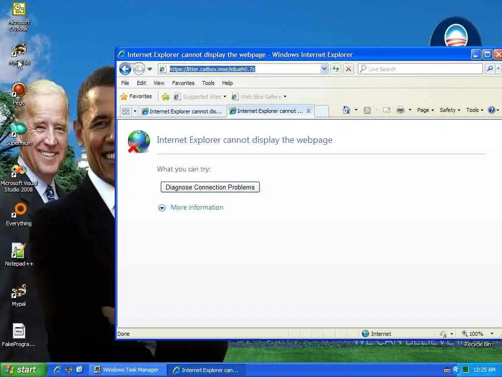Click the Live Search magnifier button
The height and width of the screenshot is (377, 502).
(x=490, y=69)
